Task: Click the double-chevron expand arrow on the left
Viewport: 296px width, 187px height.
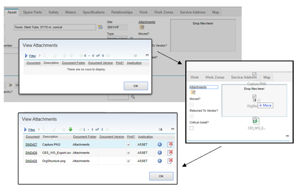Action: coord(10,85)
